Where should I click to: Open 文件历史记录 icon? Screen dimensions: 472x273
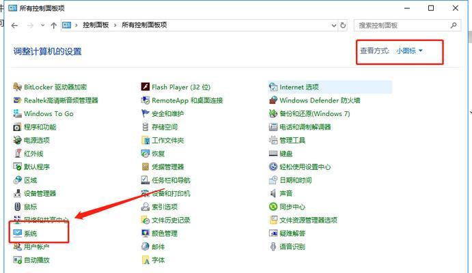145,220
